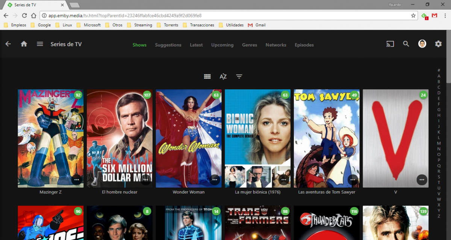Switch to the Latest tab

(x=196, y=45)
